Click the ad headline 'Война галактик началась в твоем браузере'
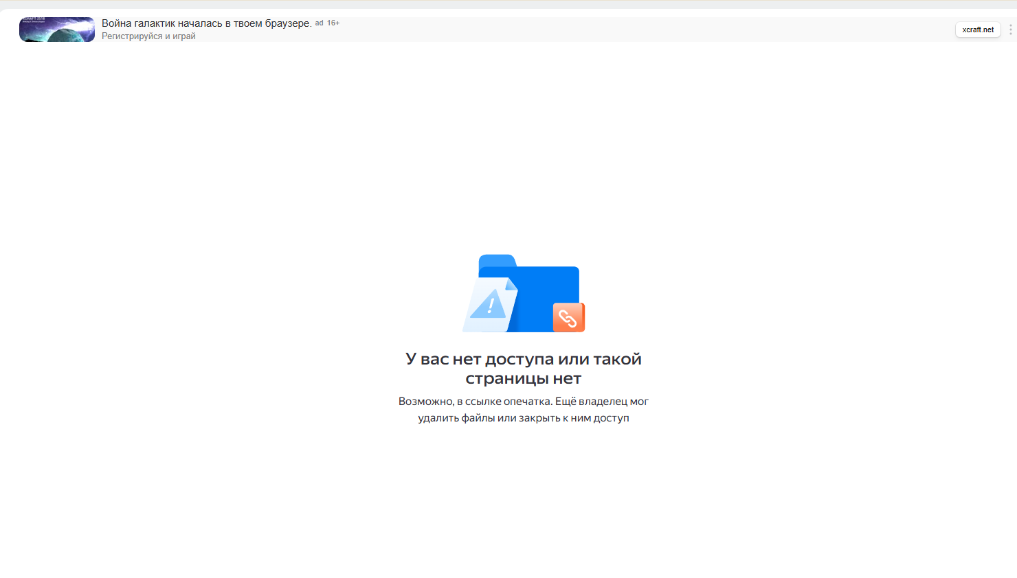The height and width of the screenshot is (578, 1017). (x=207, y=23)
